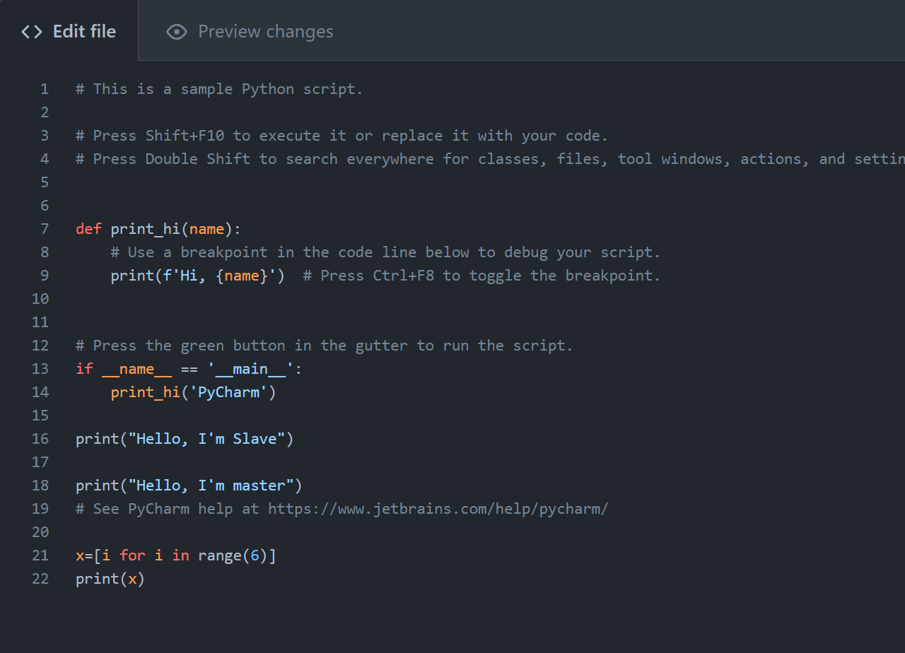Place cursor on the 'PyCharm' string argument
Viewport: 905px width, 653px height.
point(228,392)
